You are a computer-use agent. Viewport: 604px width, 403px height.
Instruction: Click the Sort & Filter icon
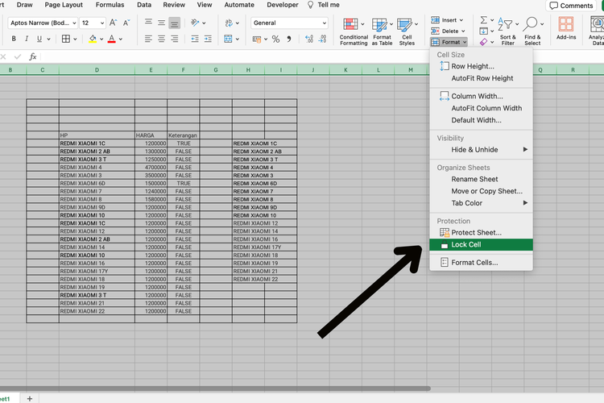click(507, 31)
